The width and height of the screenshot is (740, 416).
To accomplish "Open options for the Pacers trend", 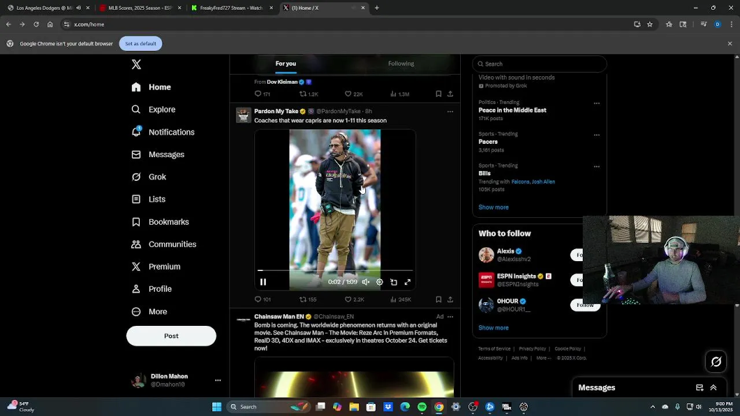I will point(597,135).
